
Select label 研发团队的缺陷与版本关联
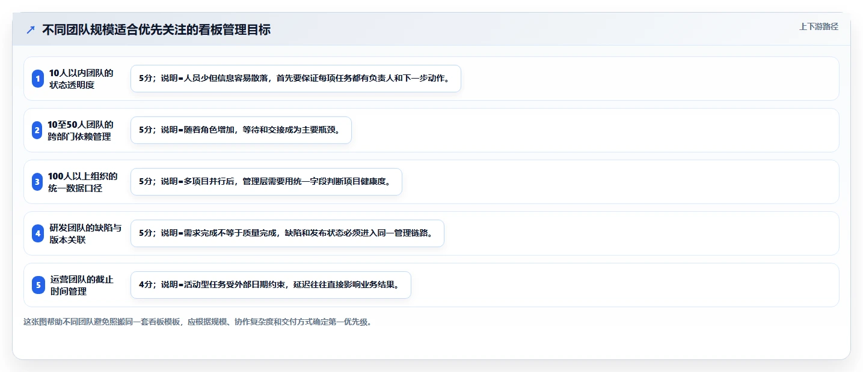(x=85, y=233)
